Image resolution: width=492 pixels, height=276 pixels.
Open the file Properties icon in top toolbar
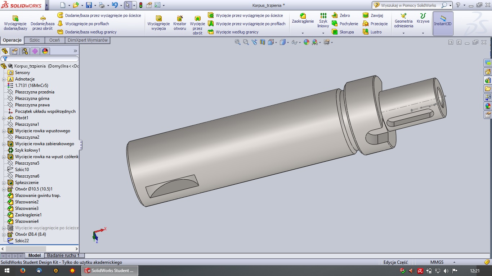point(149,5)
